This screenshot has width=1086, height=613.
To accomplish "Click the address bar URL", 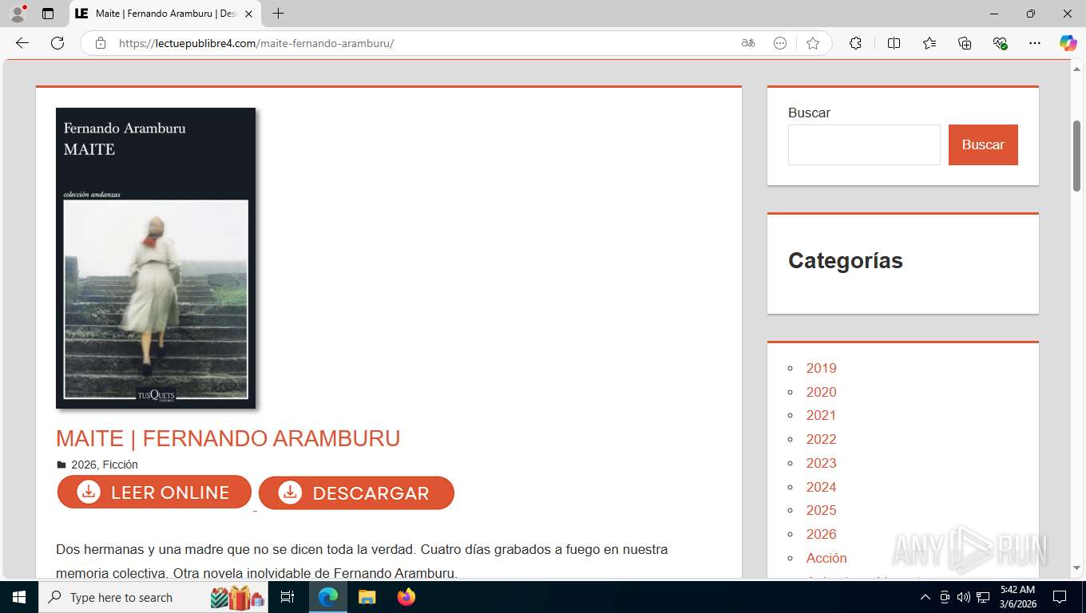I will pyautogui.click(x=256, y=43).
